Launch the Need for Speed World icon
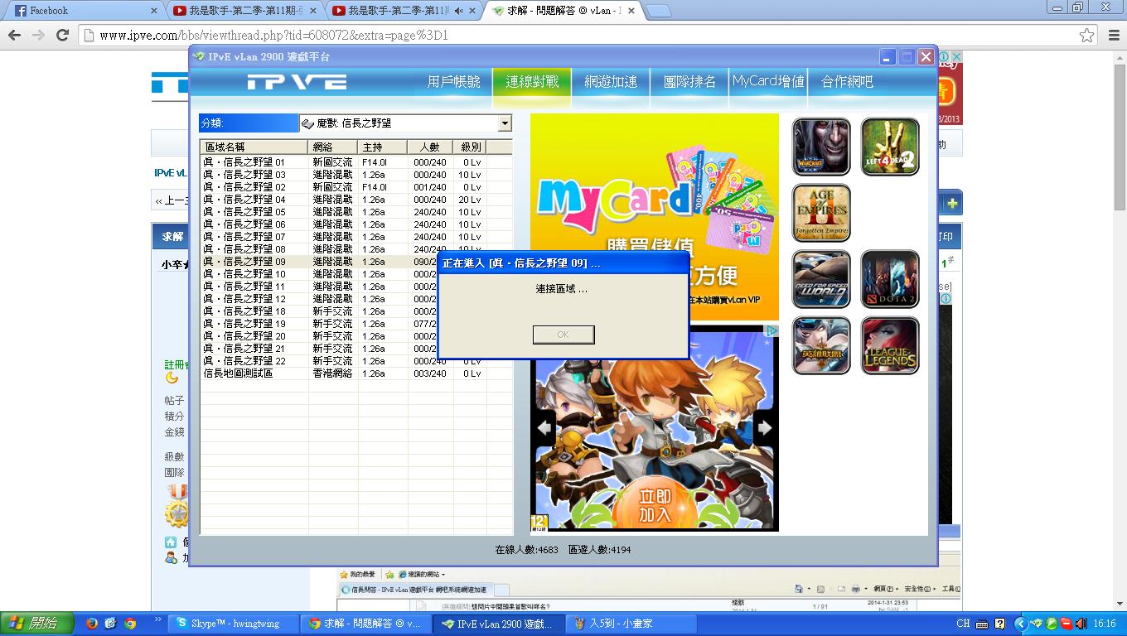The width and height of the screenshot is (1127, 636). tap(821, 279)
